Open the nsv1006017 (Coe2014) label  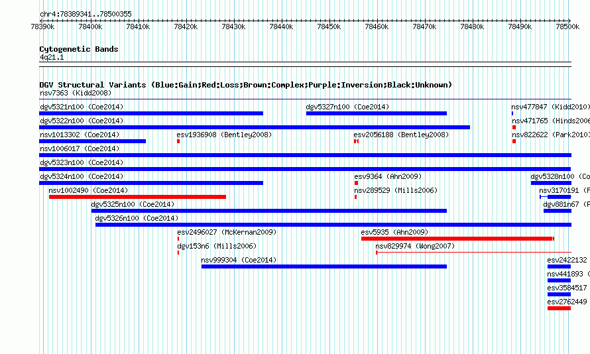click(x=80, y=148)
